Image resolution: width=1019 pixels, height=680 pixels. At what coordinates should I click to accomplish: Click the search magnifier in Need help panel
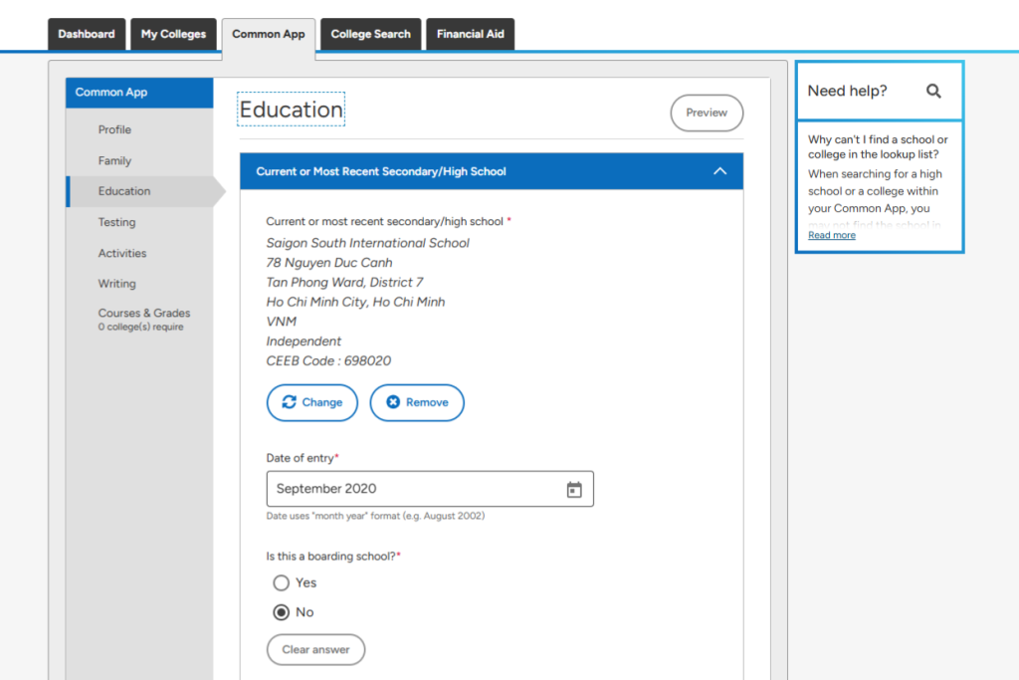point(933,91)
